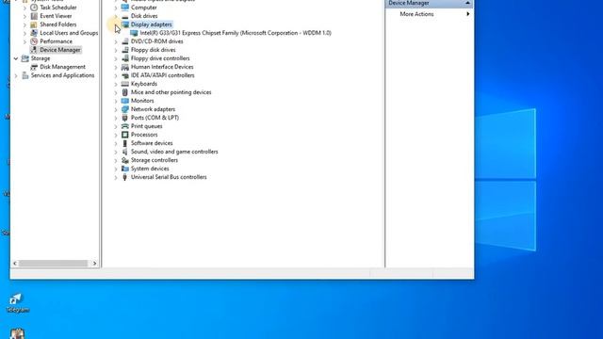Image resolution: width=603 pixels, height=339 pixels.
Task: Click the Floppy disk drives icon
Action: coord(125,50)
